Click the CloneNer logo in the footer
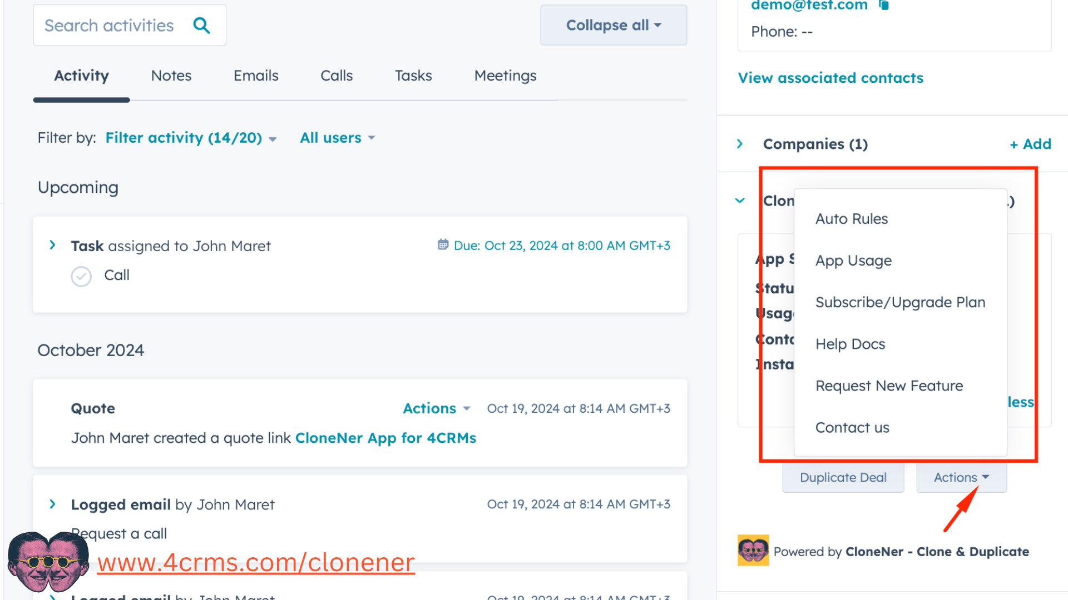Image resolution: width=1068 pixels, height=600 pixels. coord(753,550)
